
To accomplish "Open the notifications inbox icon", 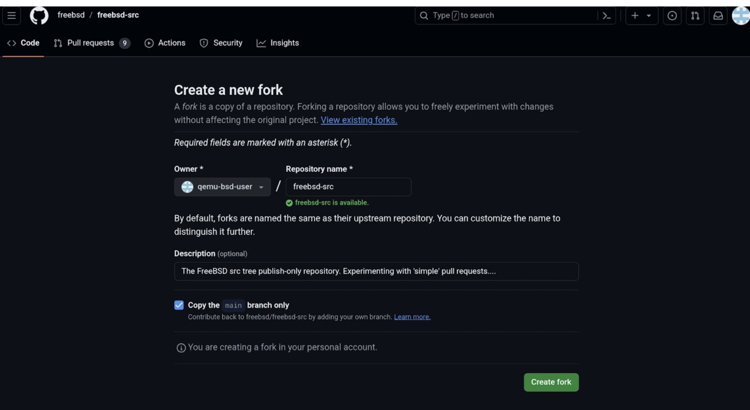I will 718,16.
